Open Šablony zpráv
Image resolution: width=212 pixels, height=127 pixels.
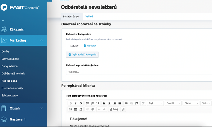tap(9, 96)
